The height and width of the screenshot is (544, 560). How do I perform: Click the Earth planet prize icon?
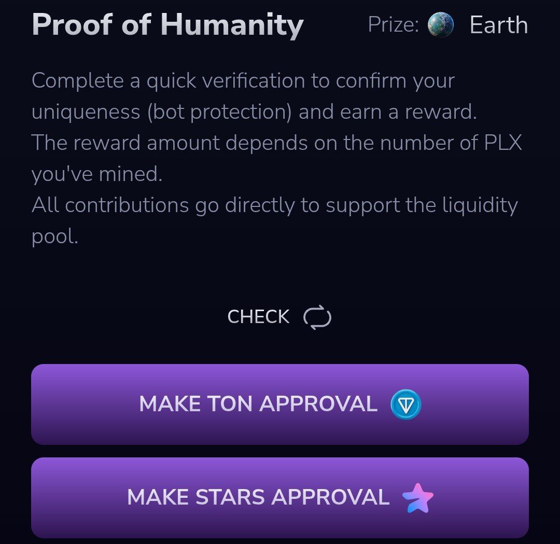440,25
